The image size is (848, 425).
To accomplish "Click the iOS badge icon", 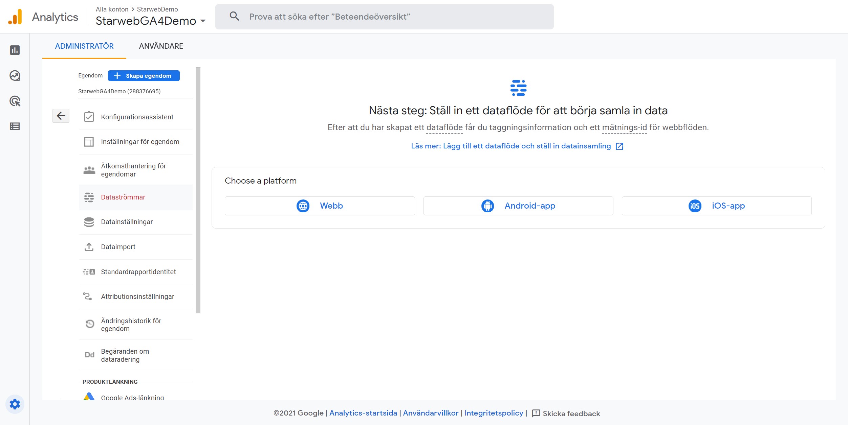I will pos(695,206).
